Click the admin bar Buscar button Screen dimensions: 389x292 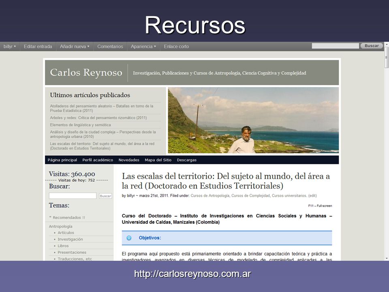[x=372, y=46]
